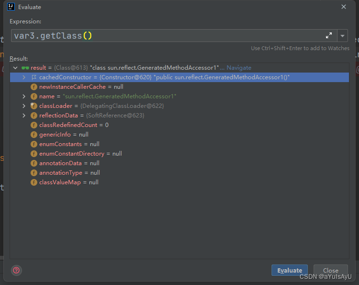Click field icon next to enumConstants
This screenshot has width=359, height=285.
(34, 144)
